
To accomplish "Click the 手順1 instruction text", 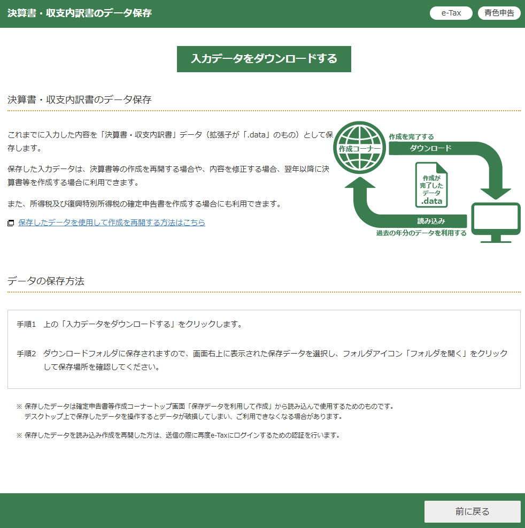I will 130,324.
